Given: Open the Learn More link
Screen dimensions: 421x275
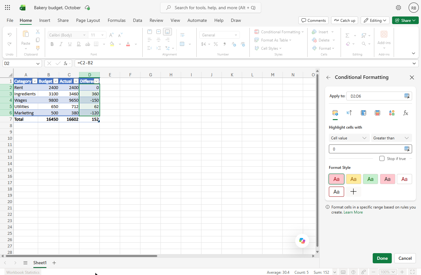Looking at the screenshot, I should [353, 212].
